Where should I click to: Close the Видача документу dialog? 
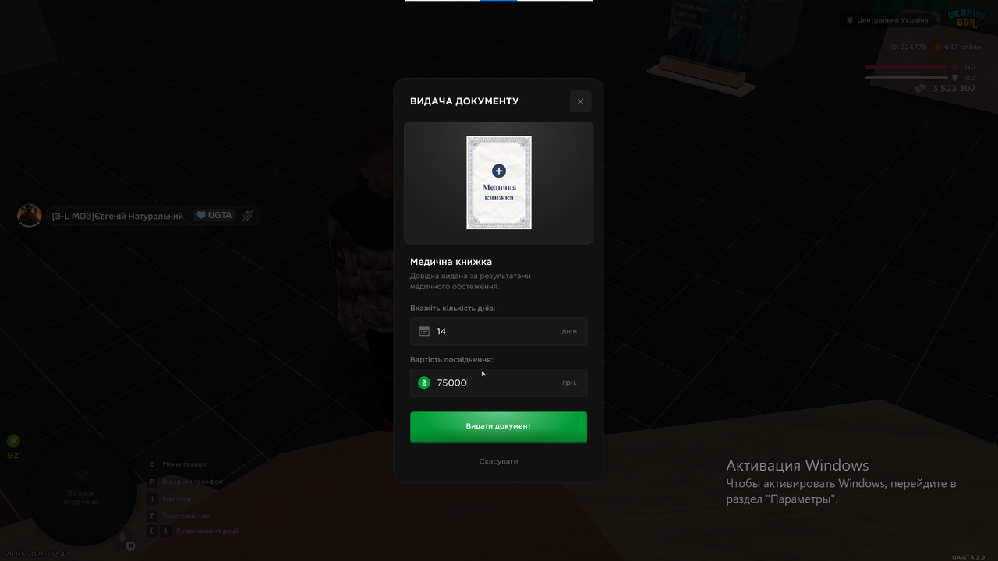580,101
